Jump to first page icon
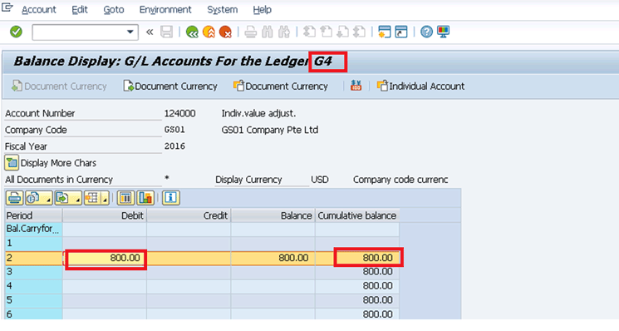Screen dimensions: 619x331 pyautogui.click(x=309, y=32)
